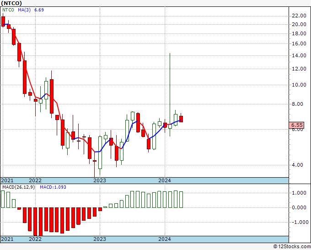This screenshot has height=250, width=311.
Task: Click the last green MACD histogram bar
Action: [x=181, y=200]
